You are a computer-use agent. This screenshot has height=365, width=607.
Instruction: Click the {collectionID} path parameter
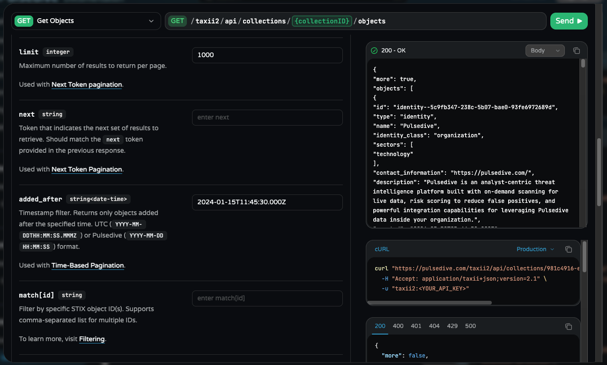[321, 21]
